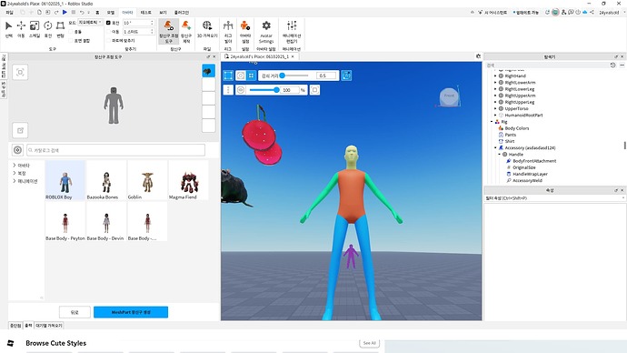
Task: Open the Accessory Fitting Tool hat icon
Action: (x=169, y=26)
